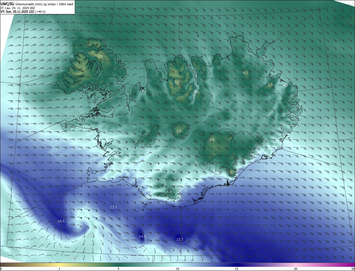Click the 5.6 value on Snæfellsnes
355x271 pixels.
pyautogui.click(x=66, y=126)
